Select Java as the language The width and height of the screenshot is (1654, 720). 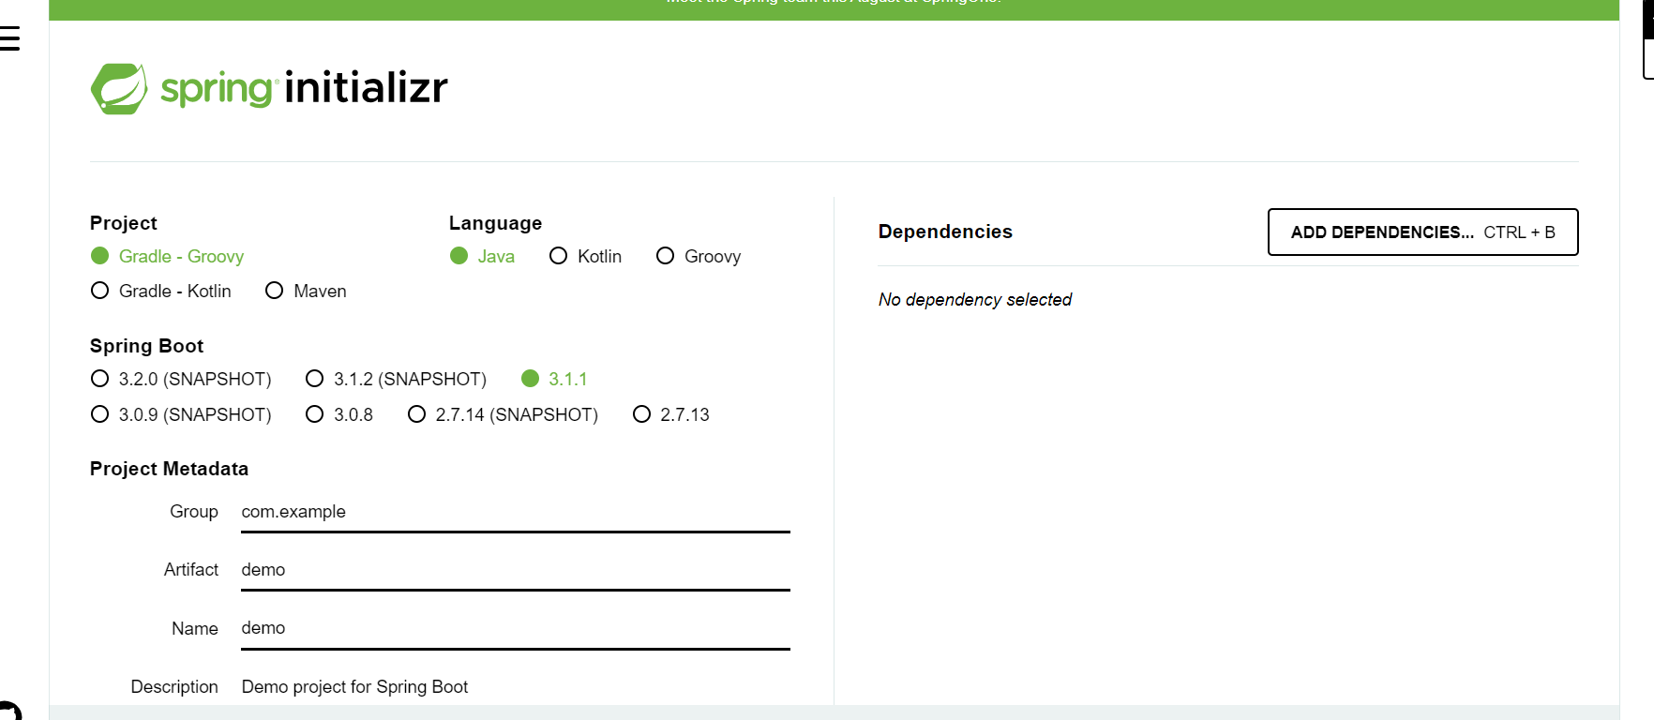[x=482, y=256]
